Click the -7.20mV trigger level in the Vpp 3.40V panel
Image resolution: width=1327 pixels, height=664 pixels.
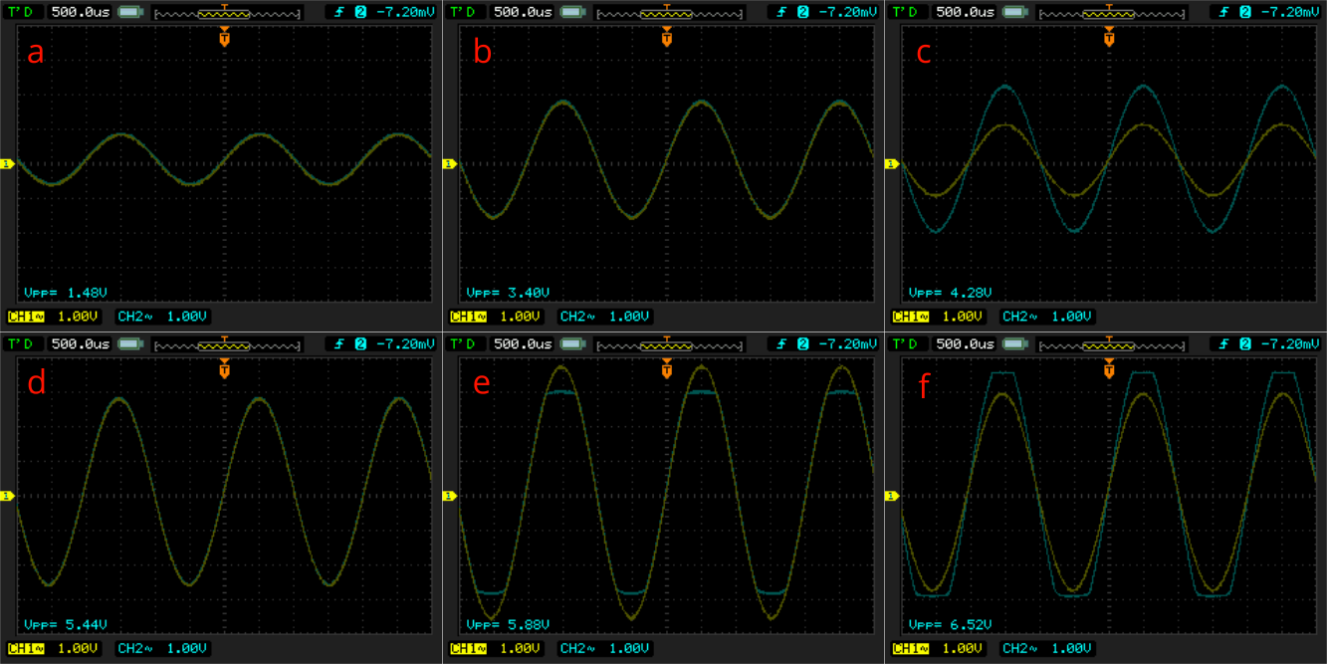[847, 12]
